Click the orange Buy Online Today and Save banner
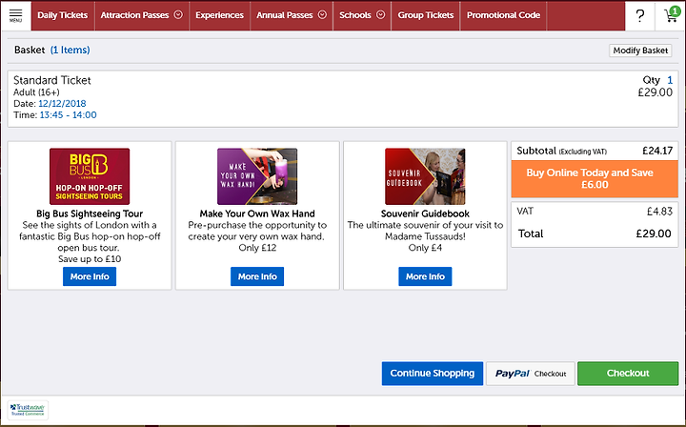 595,178
